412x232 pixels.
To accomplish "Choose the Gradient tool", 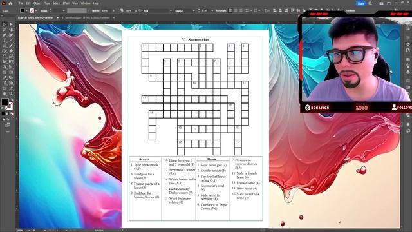I will click(x=11, y=72).
